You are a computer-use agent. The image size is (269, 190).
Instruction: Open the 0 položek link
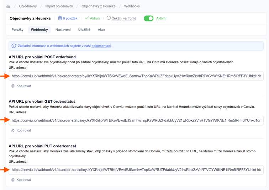point(70,18)
